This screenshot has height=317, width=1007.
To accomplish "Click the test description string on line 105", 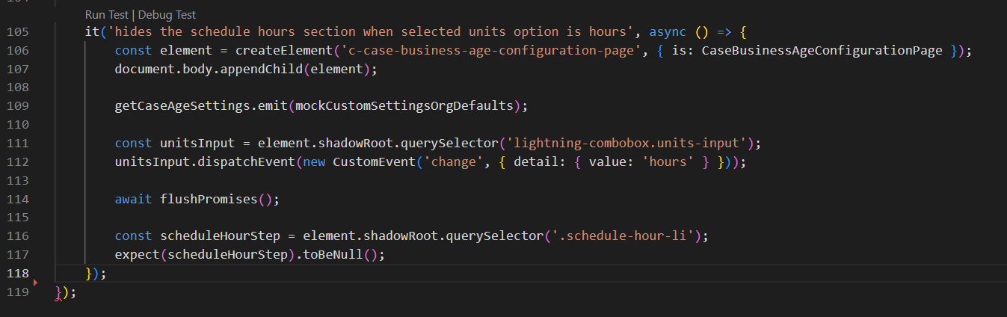I will [x=371, y=32].
